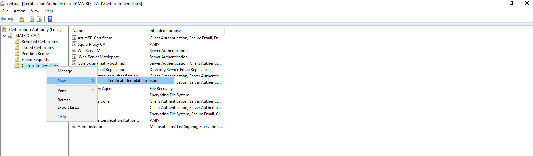Click the certsrv app icon in title bar
This screenshot has width=533, height=156.
coord(3,3)
